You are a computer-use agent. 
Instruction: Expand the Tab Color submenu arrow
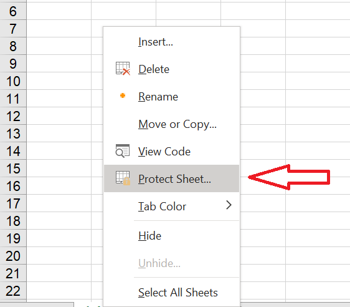point(229,205)
